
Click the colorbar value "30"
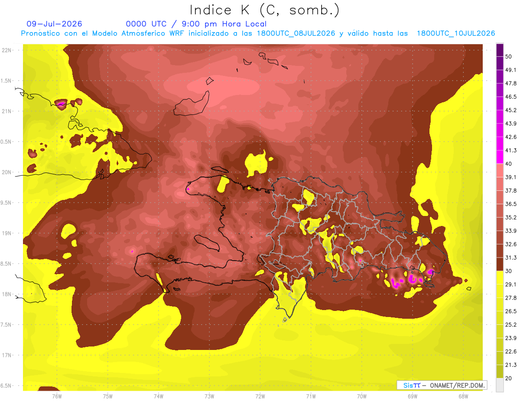[x=509, y=271]
